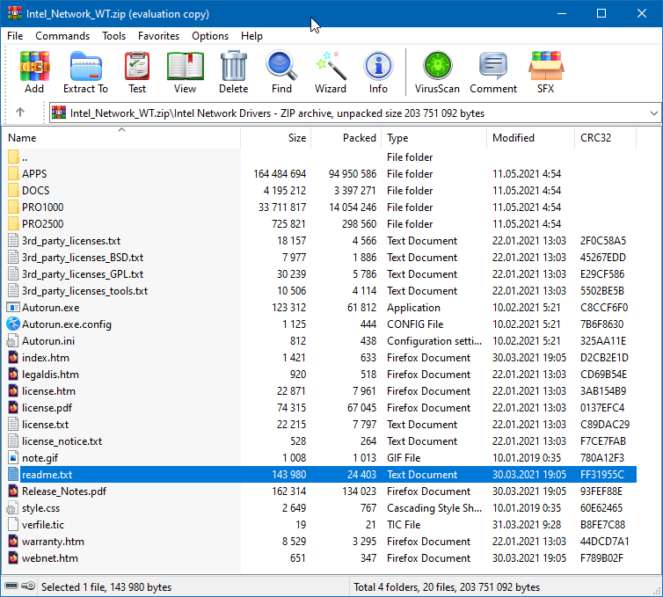Open the File menu

pyautogui.click(x=15, y=36)
